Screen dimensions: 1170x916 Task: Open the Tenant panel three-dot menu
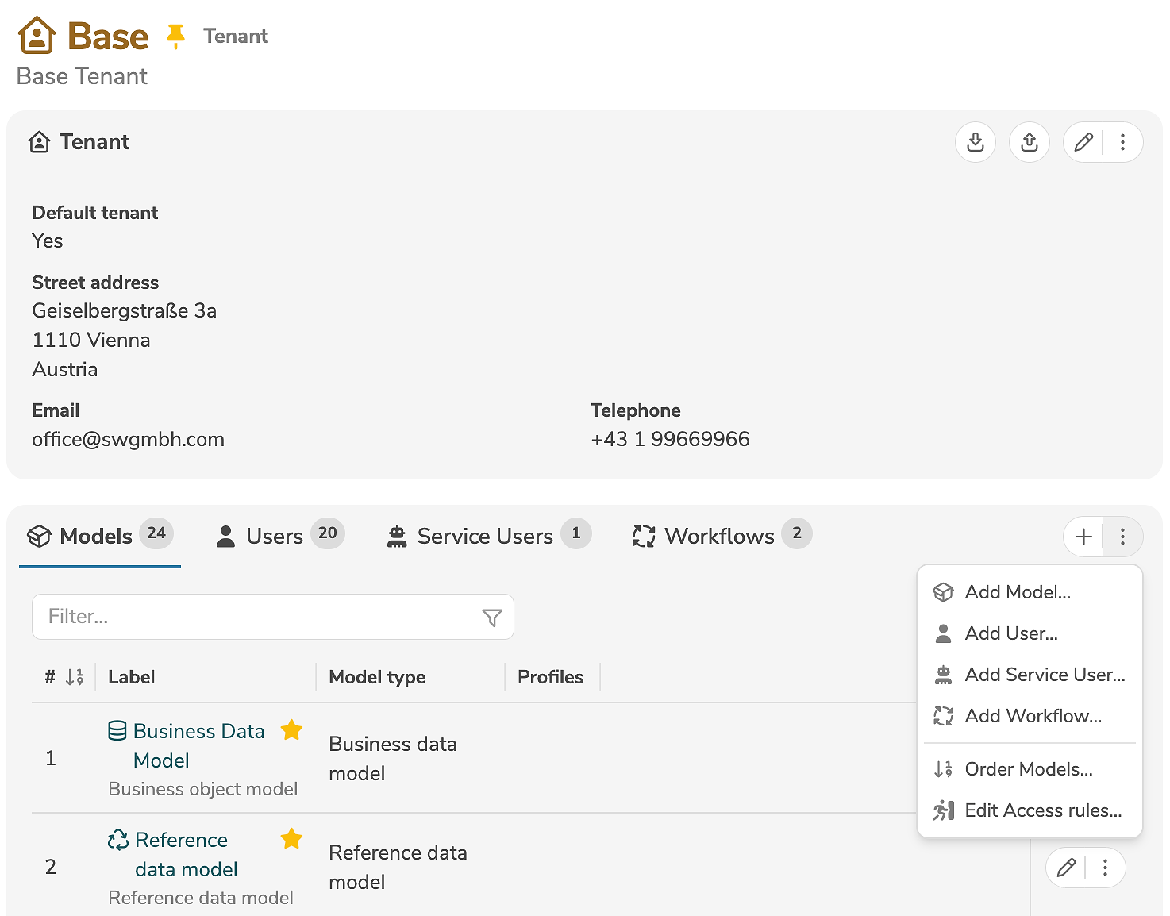(x=1122, y=142)
